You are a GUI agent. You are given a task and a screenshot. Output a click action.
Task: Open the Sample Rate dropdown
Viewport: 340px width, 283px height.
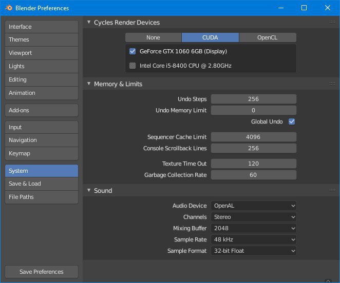[254, 239]
